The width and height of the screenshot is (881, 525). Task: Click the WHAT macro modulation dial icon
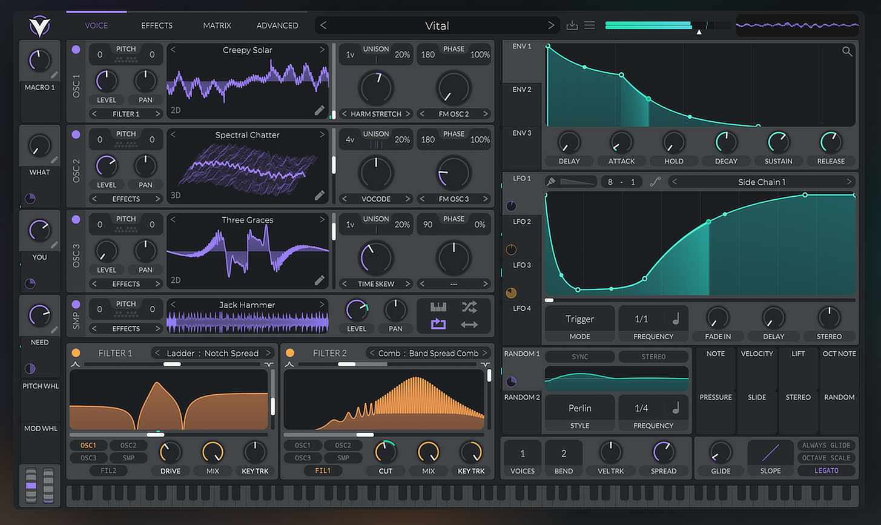[30, 198]
